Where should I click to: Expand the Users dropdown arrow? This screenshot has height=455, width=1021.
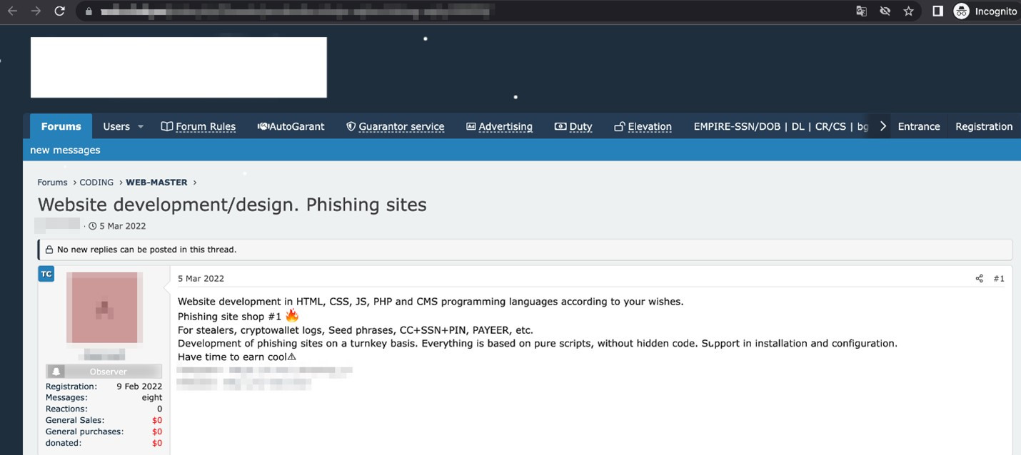pyautogui.click(x=141, y=127)
